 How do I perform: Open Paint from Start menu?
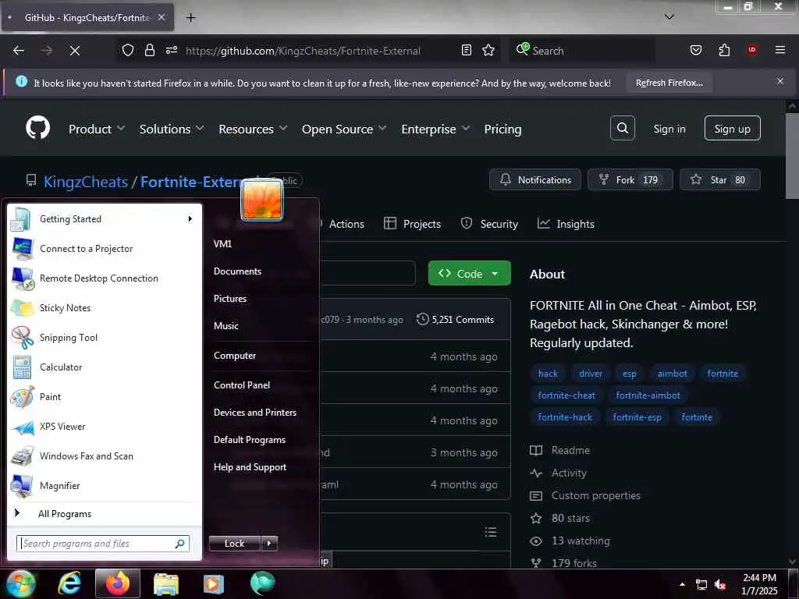pos(105,397)
